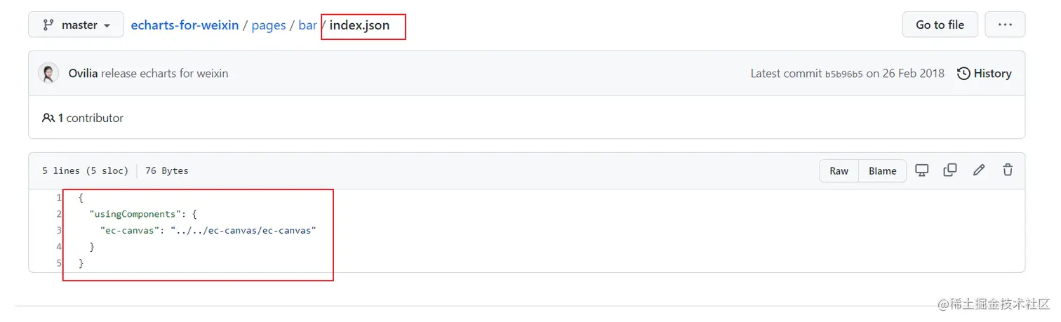1061x322 pixels.
Task: Click the index.json filename in breadcrumb
Action: click(359, 25)
